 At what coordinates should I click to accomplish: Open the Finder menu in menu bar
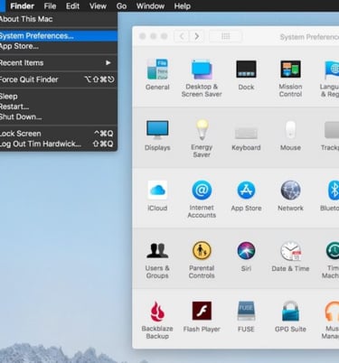pos(22,6)
